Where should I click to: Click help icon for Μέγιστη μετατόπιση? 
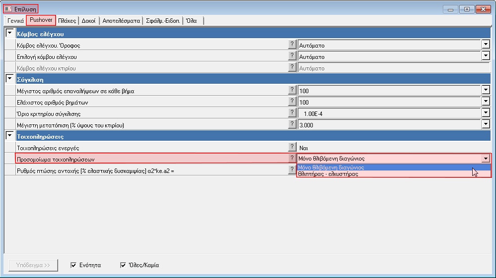coord(292,124)
